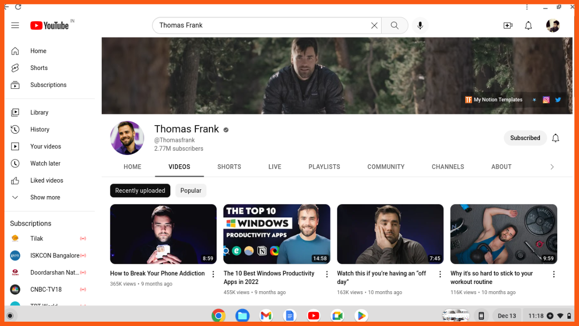
Task: Open options menu for Windows Productivity Apps video
Action: [327, 274]
